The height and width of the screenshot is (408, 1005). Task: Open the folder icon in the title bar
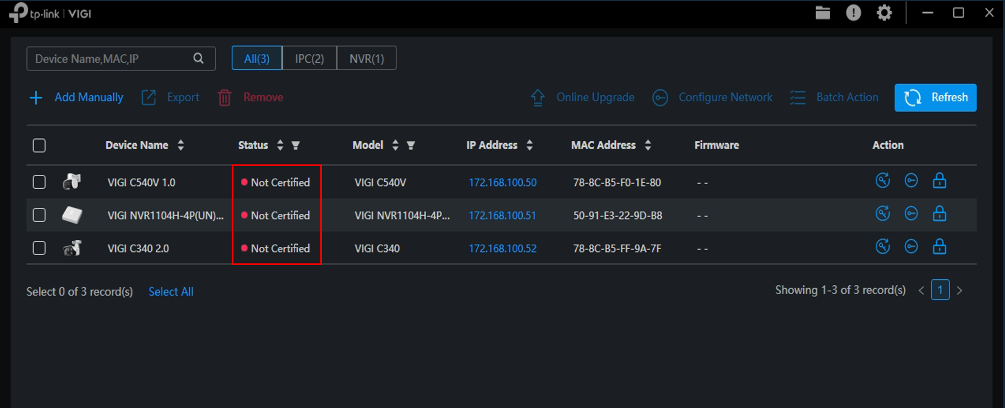(823, 13)
